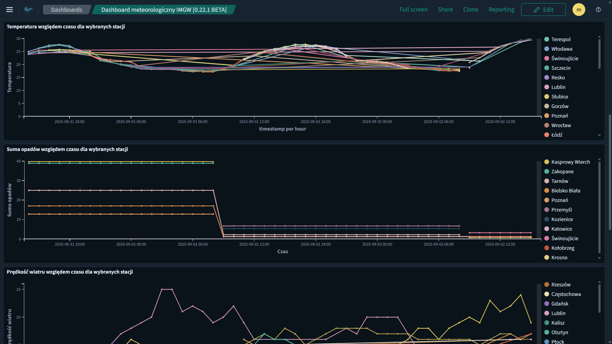The image size is (612, 344).
Task: Toggle the Rzeszów wind speed series
Action: click(561, 284)
